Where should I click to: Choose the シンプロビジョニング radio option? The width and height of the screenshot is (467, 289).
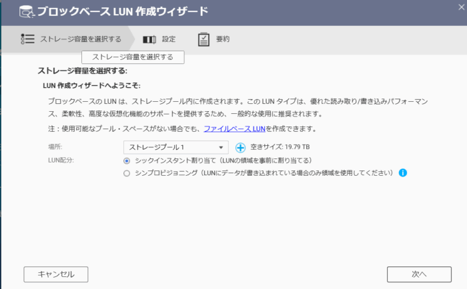pos(127,173)
